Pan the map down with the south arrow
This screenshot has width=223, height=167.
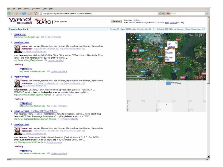(x=134, y=40)
